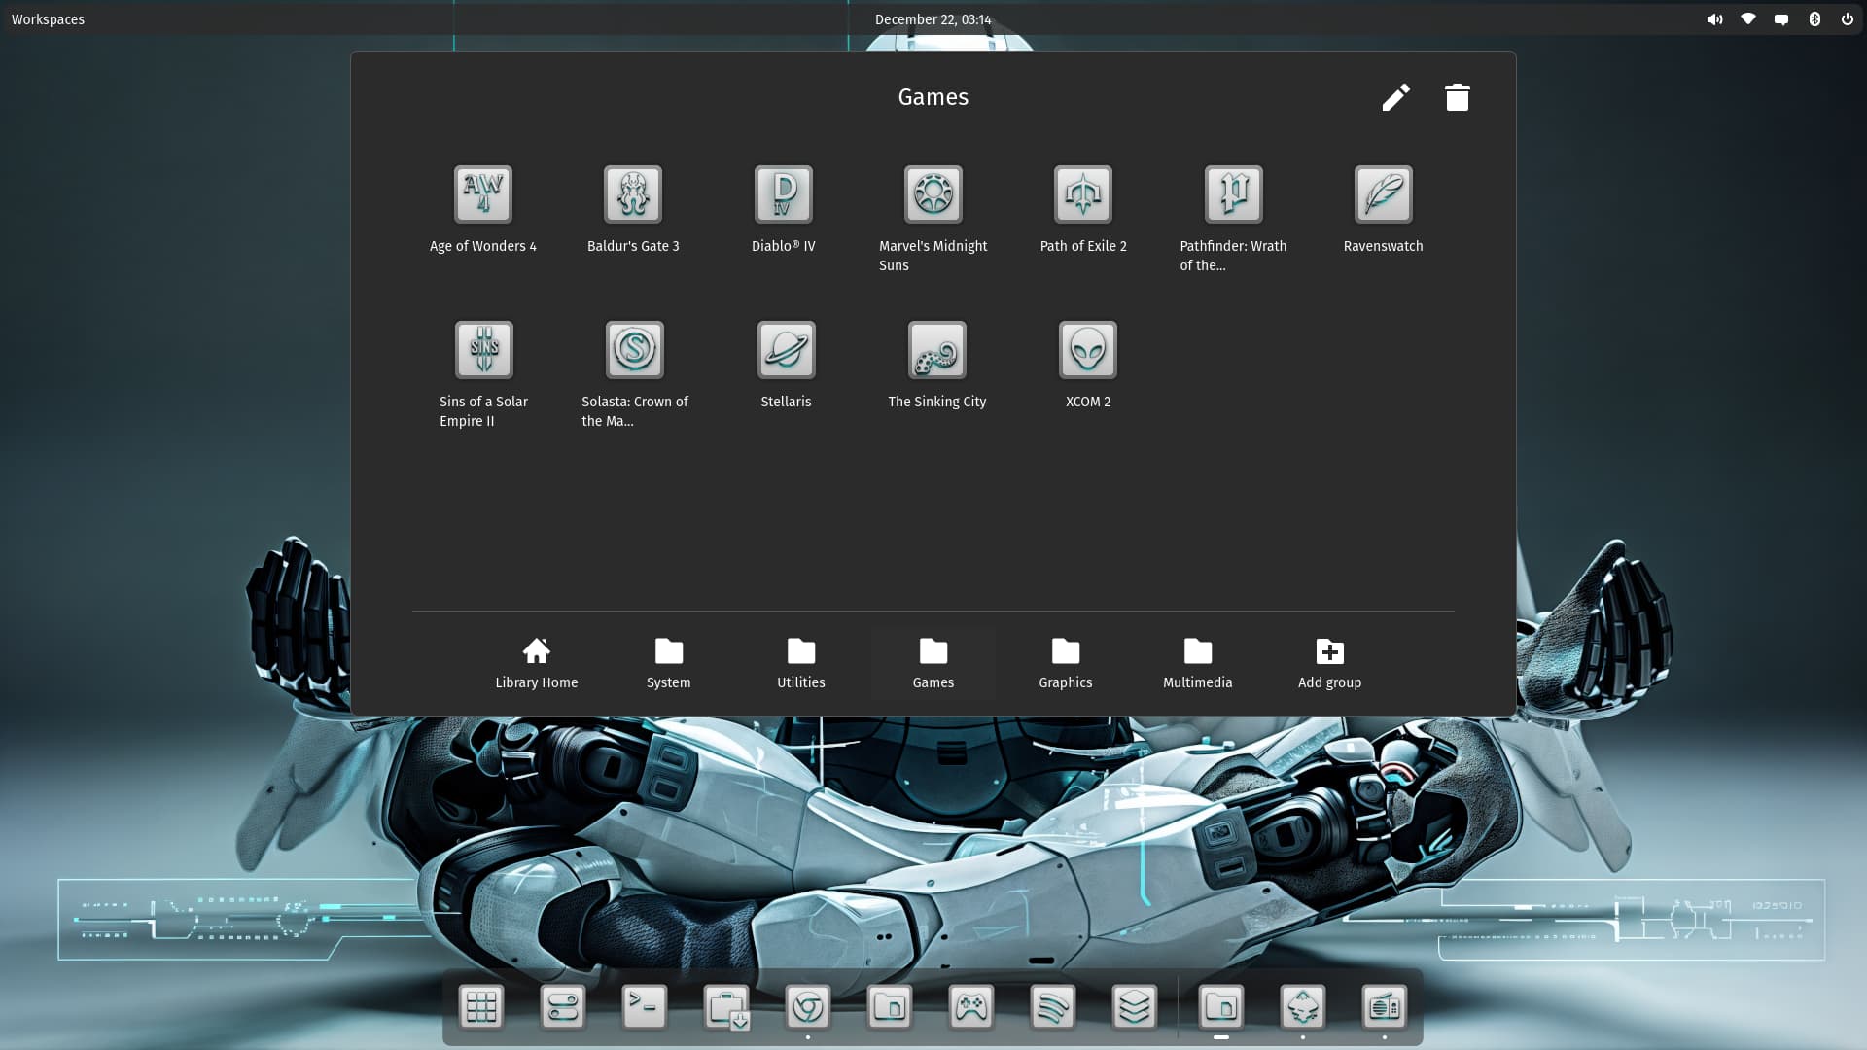Launch Terminal from the dock
Screen dimensions: 1867x1050
tap(645, 1007)
